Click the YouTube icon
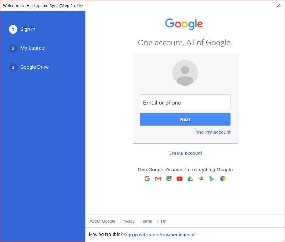The image size is (285, 242). tap(180, 179)
